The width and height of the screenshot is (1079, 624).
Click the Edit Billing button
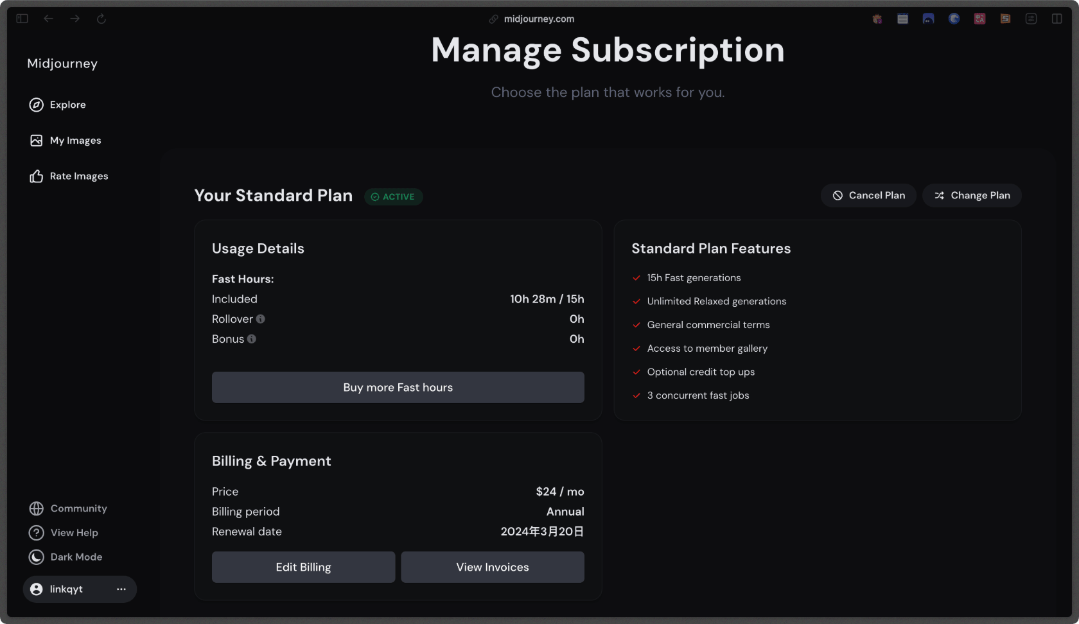304,568
